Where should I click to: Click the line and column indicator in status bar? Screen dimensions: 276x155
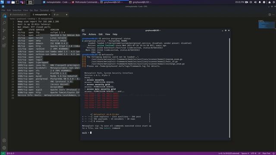[229, 153]
